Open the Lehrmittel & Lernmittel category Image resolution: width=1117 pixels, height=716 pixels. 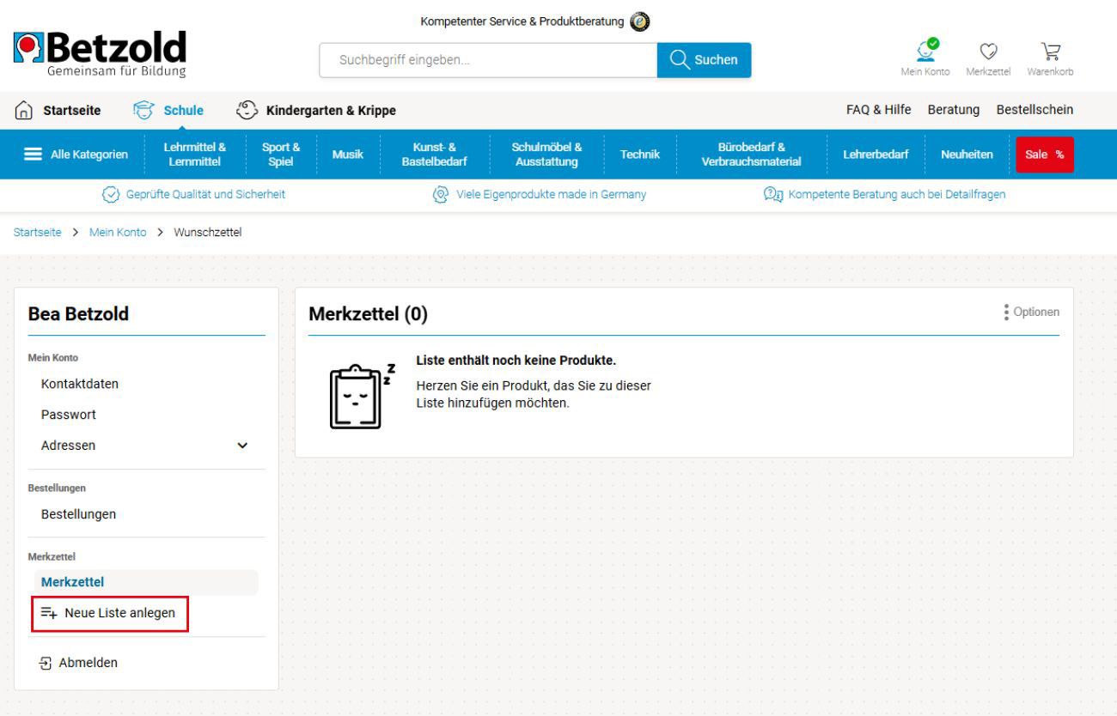(x=195, y=155)
